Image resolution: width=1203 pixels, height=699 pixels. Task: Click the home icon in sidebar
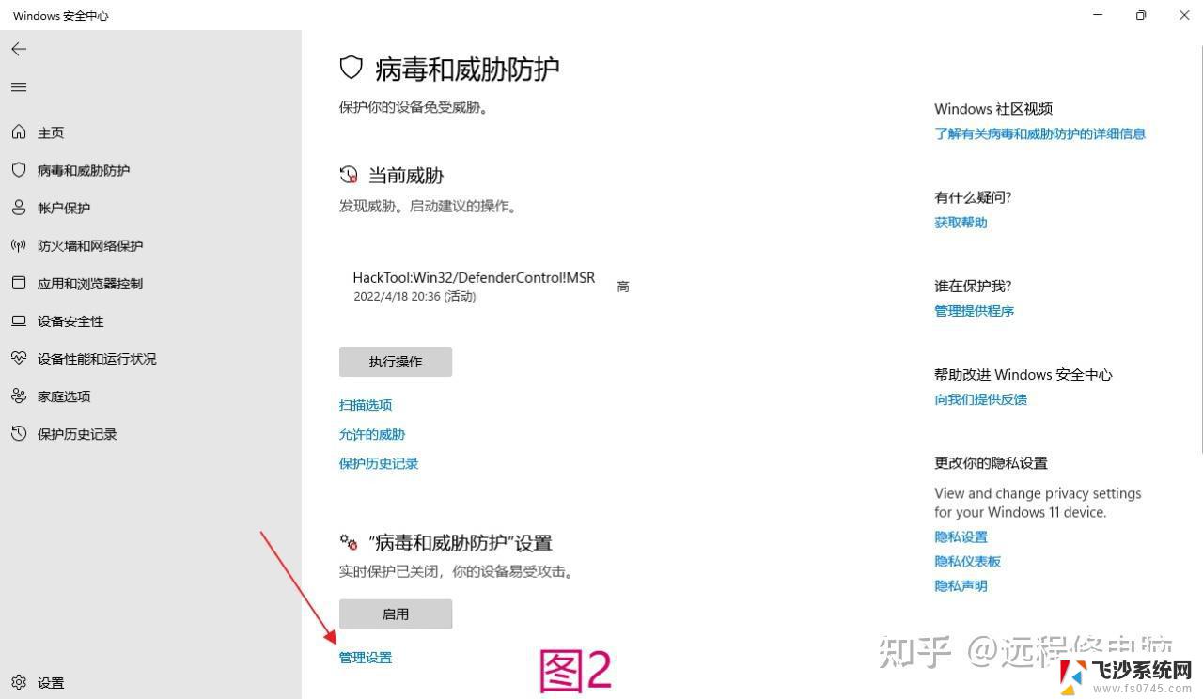click(x=19, y=132)
